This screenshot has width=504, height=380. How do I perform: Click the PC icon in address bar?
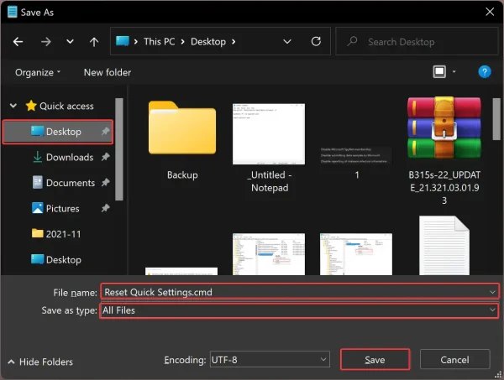point(122,41)
